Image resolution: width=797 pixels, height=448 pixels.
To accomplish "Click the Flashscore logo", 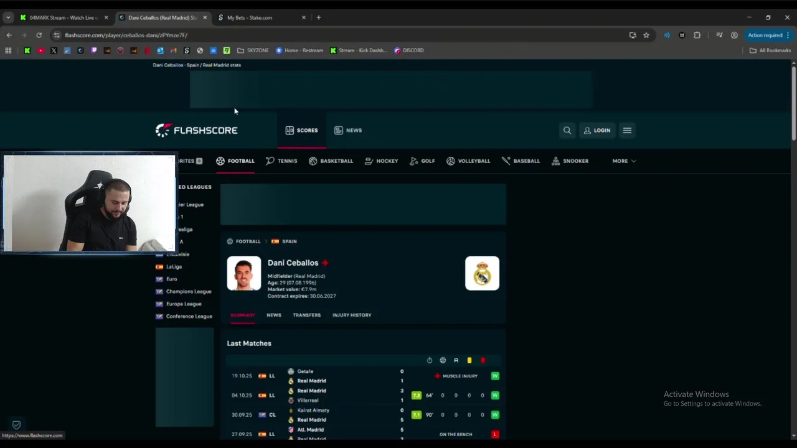I will pyautogui.click(x=197, y=130).
